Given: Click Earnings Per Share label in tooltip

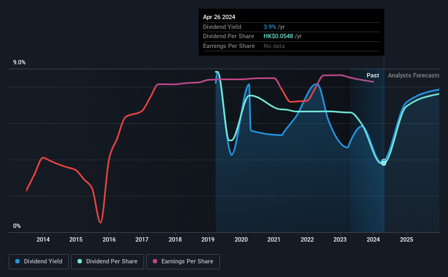Looking at the screenshot, I should pos(229,46).
